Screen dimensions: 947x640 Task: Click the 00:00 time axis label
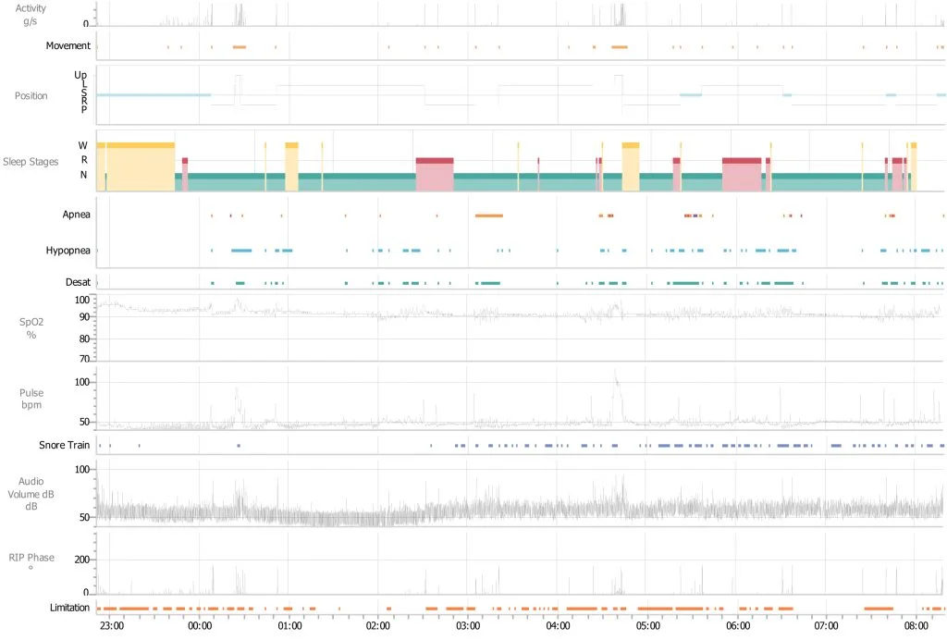point(200,626)
